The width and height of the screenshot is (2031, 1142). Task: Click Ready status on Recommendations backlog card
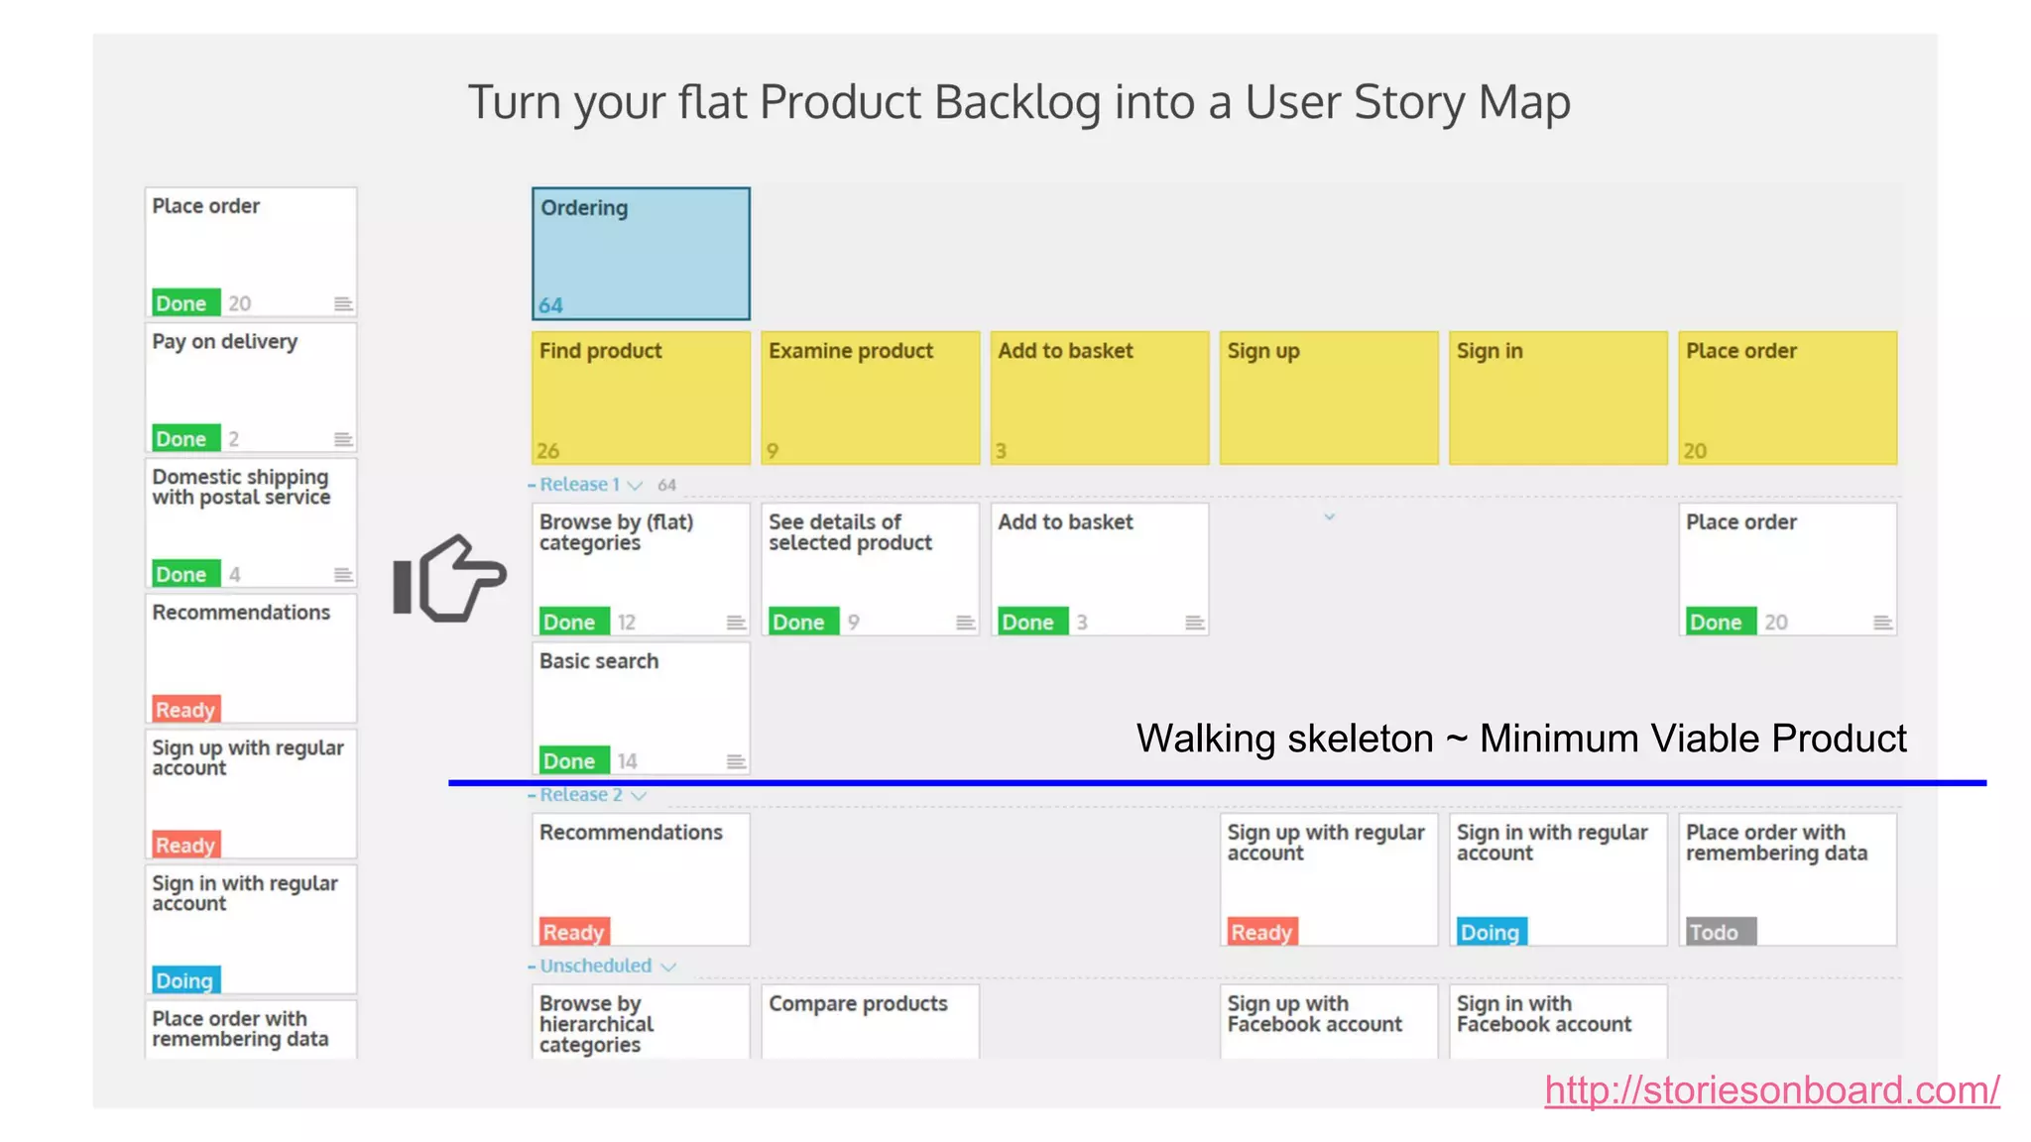click(185, 710)
